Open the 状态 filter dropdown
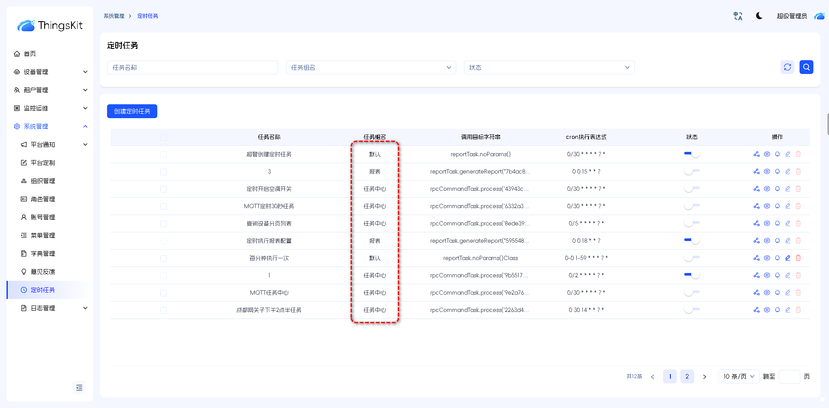The height and width of the screenshot is (408, 829). coord(549,67)
